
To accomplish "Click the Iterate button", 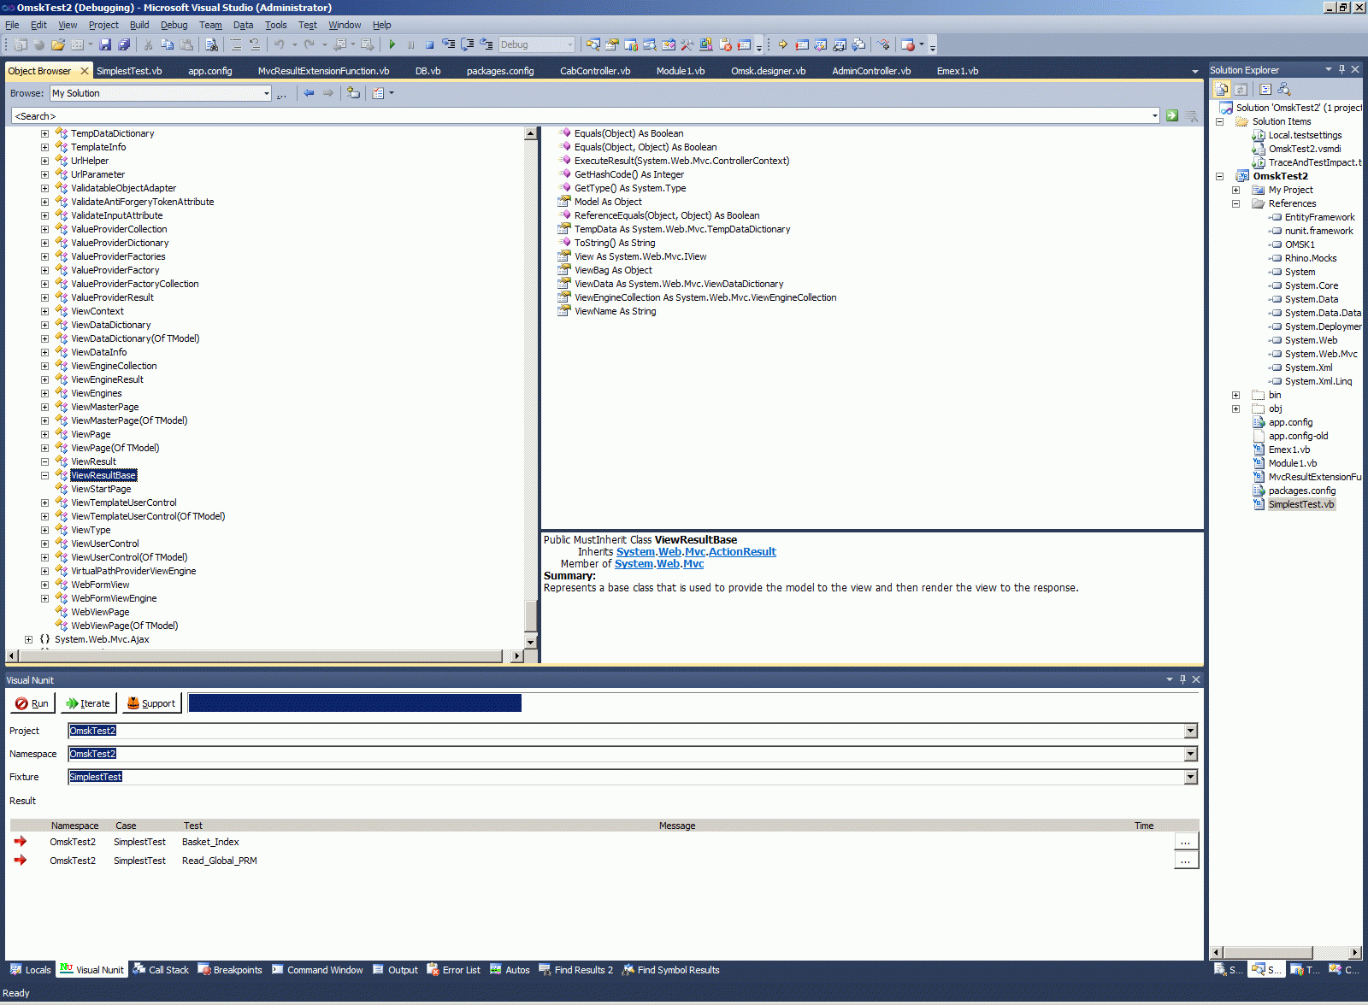I will (88, 703).
